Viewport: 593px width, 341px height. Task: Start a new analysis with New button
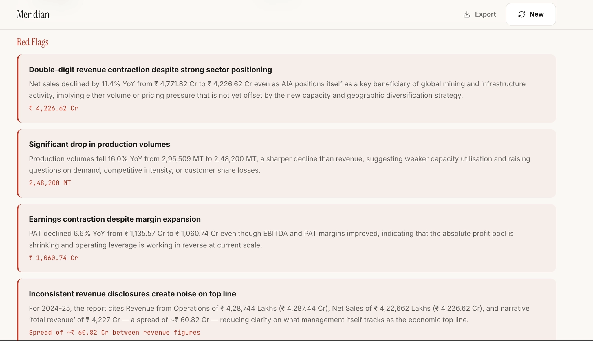click(x=531, y=14)
